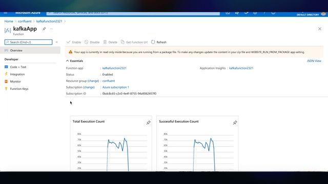
Task: Click the Monitor icon in sidebar
Action: [6, 81]
